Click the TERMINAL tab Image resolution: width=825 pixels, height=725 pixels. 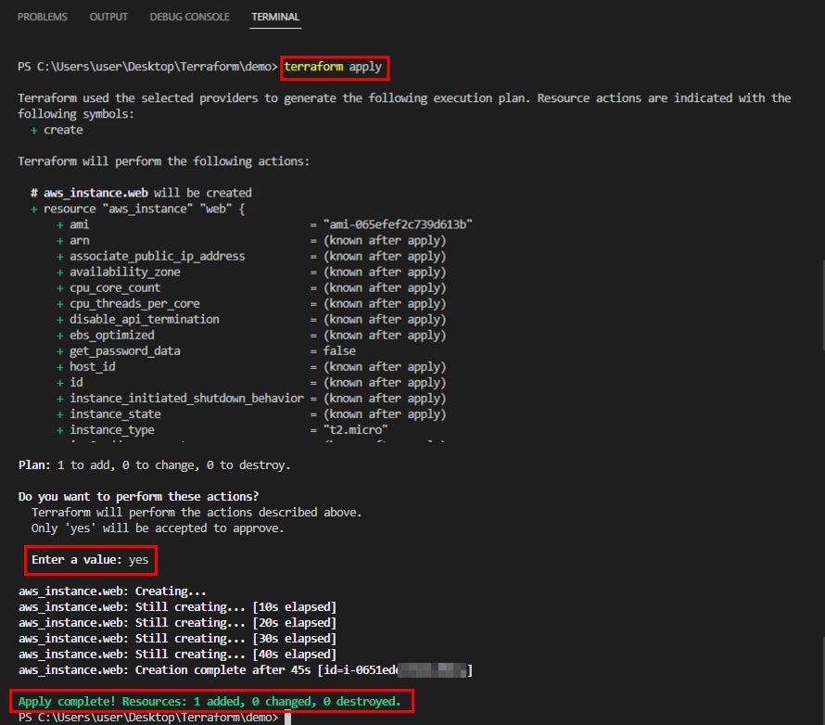coord(276,18)
